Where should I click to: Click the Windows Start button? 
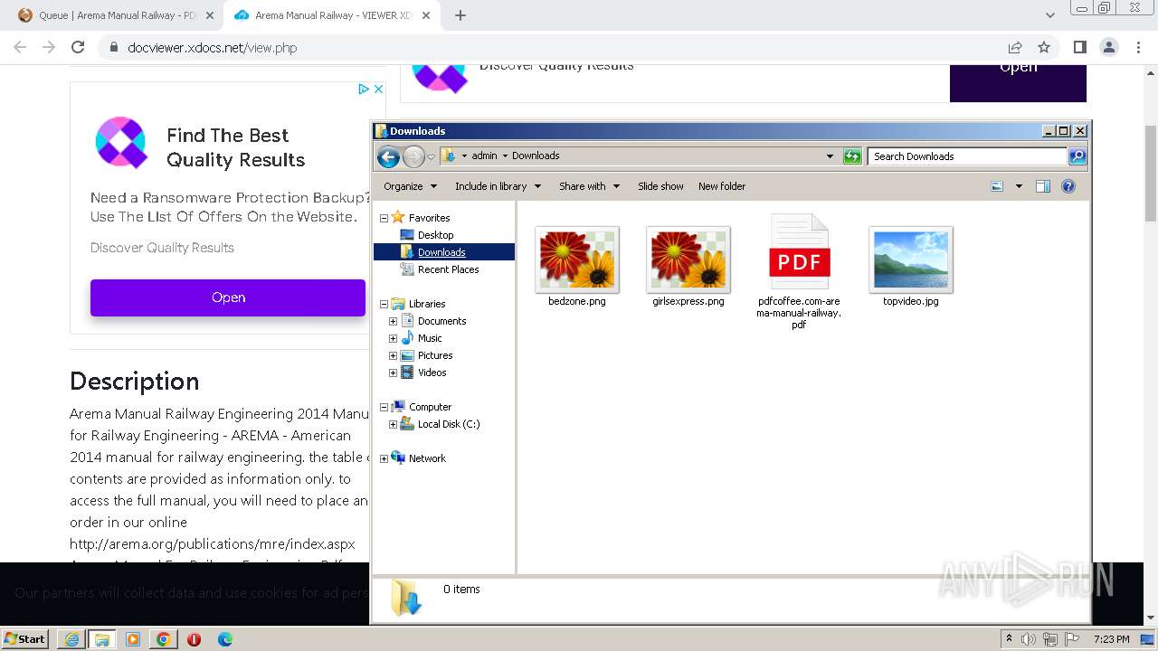click(x=24, y=638)
